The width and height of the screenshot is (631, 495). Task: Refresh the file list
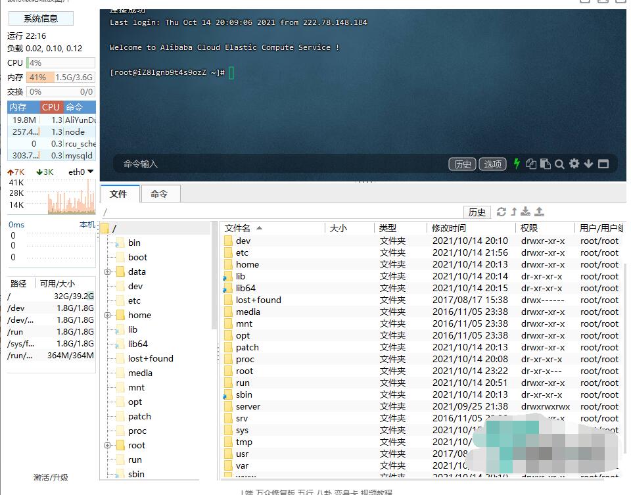[502, 212]
